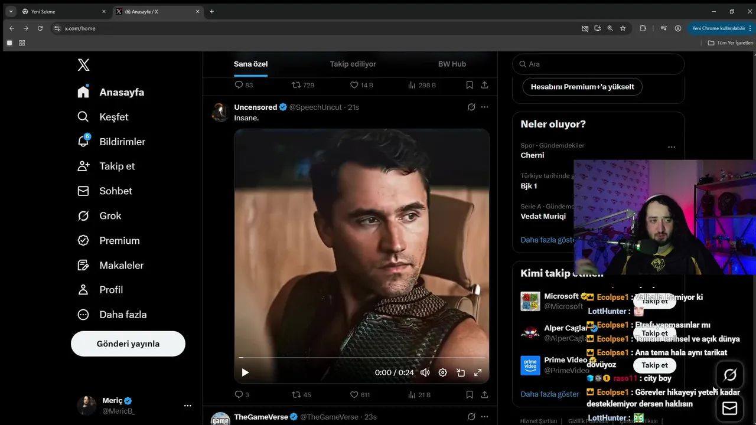Image resolution: width=756 pixels, height=425 pixels.
Task: Click the X logo in sidebar
Action: [x=83, y=65]
